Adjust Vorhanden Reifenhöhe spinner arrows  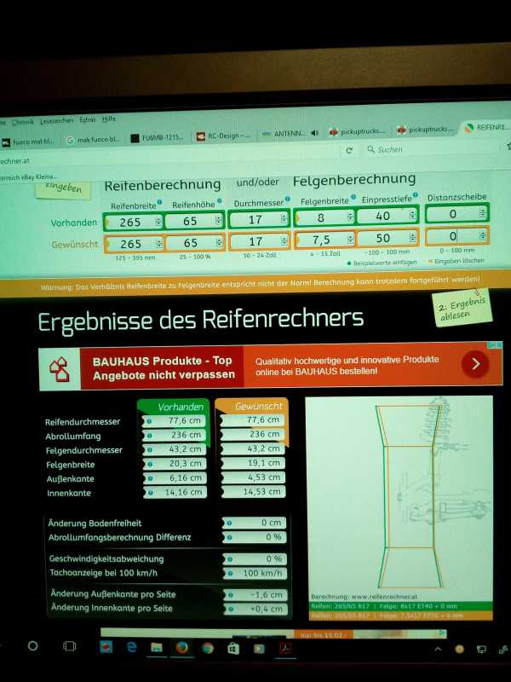click(x=219, y=220)
